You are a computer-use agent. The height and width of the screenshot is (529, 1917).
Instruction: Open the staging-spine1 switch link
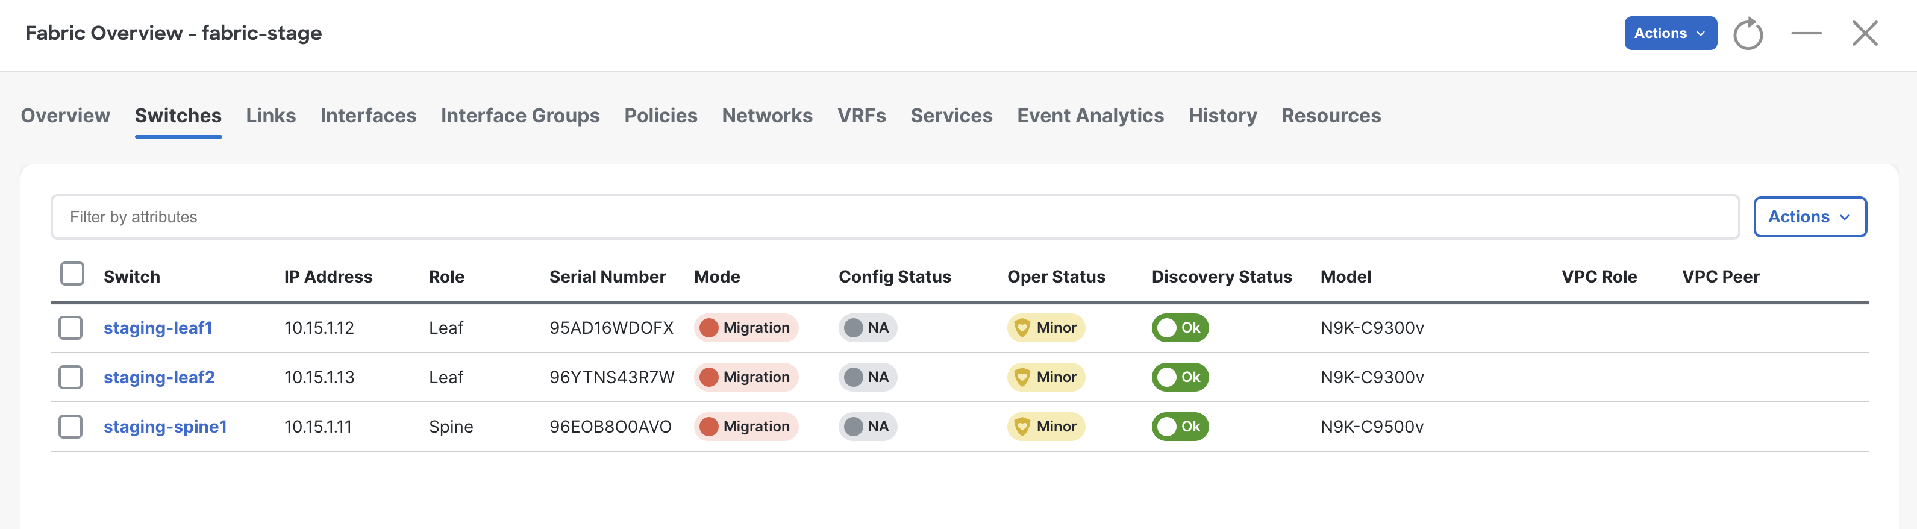pyautogui.click(x=165, y=427)
